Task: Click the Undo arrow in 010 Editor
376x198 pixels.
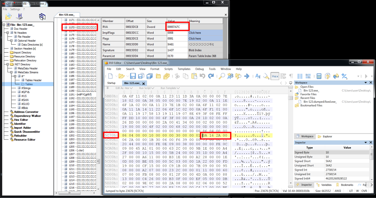Action: click(202, 76)
